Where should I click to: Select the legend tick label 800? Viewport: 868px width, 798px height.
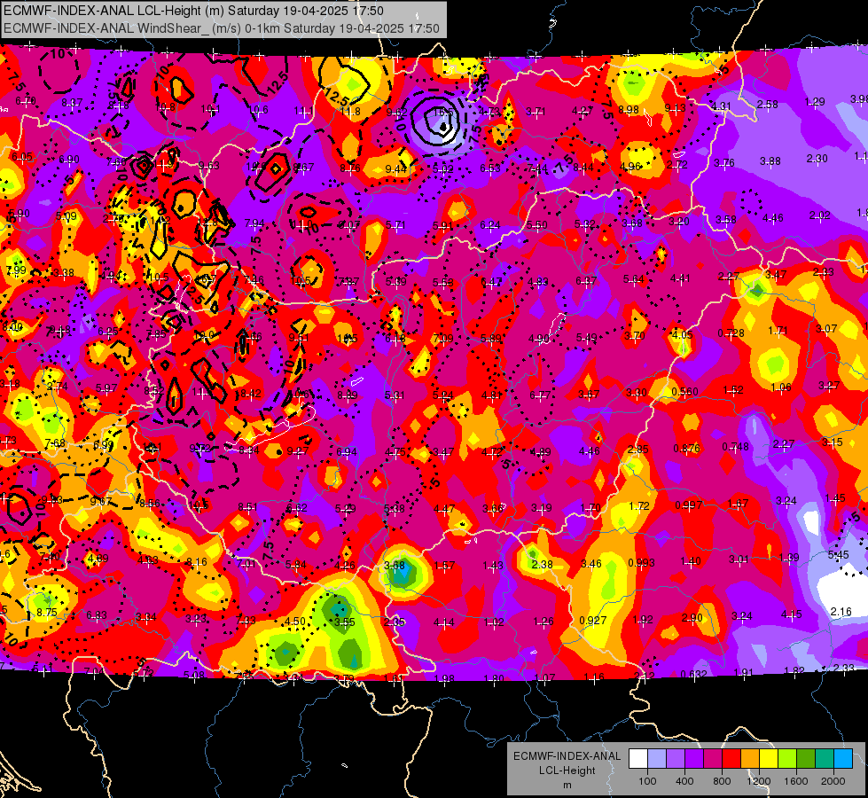[722, 781]
